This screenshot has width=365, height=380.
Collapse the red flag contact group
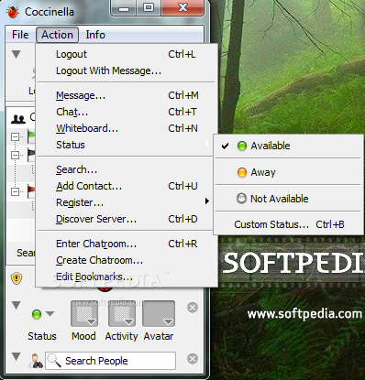point(15,192)
